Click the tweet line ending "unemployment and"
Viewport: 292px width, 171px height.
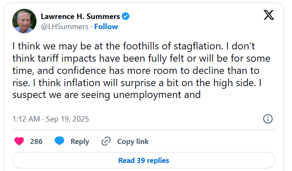pos(106,95)
